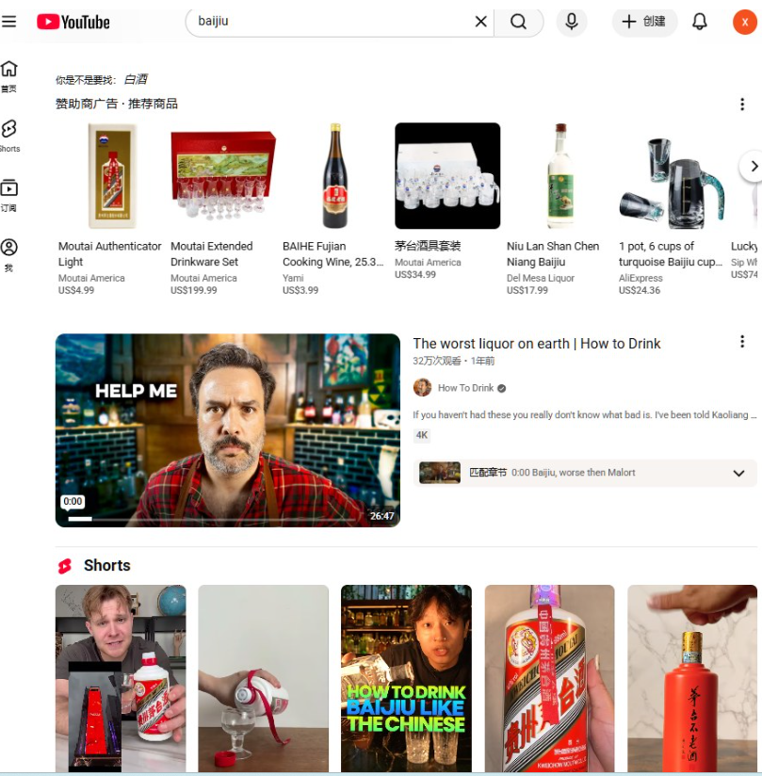This screenshot has width=762, height=776.
Task: Click the magnifier search button
Action: click(x=518, y=22)
